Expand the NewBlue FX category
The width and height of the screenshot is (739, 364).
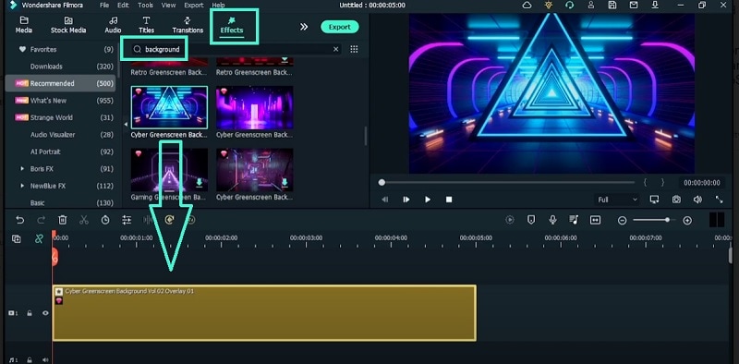(22, 186)
